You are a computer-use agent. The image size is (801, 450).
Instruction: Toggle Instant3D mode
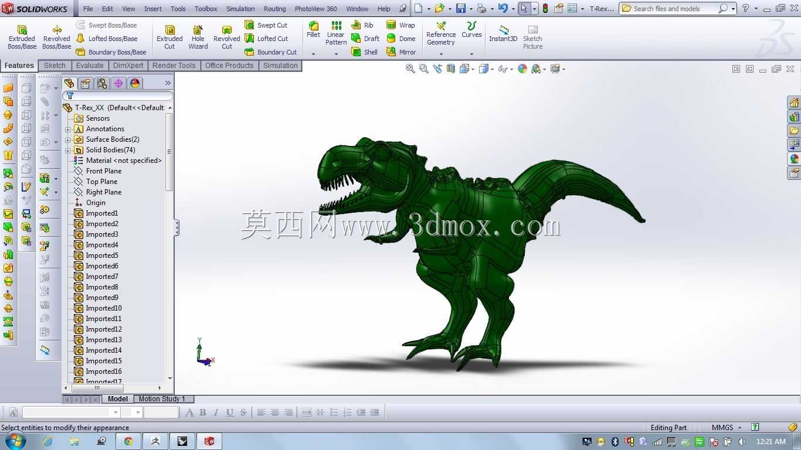503,33
